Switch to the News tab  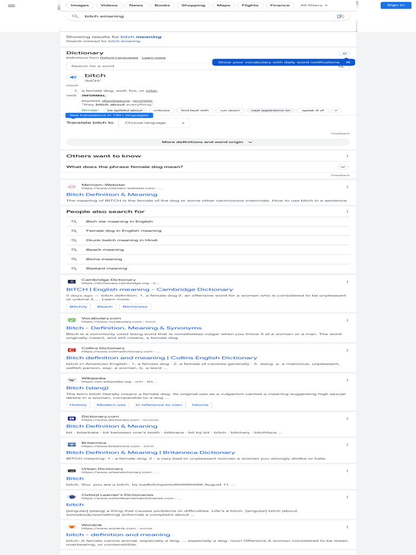coord(136,5)
